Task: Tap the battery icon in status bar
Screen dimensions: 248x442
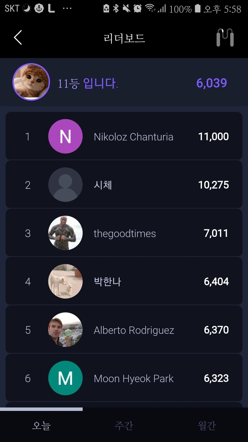Action: pyautogui.click(x=198, y=8)
